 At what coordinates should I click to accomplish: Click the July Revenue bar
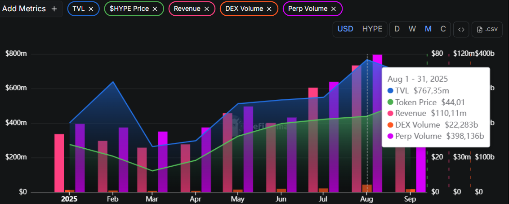coord(313,139)
